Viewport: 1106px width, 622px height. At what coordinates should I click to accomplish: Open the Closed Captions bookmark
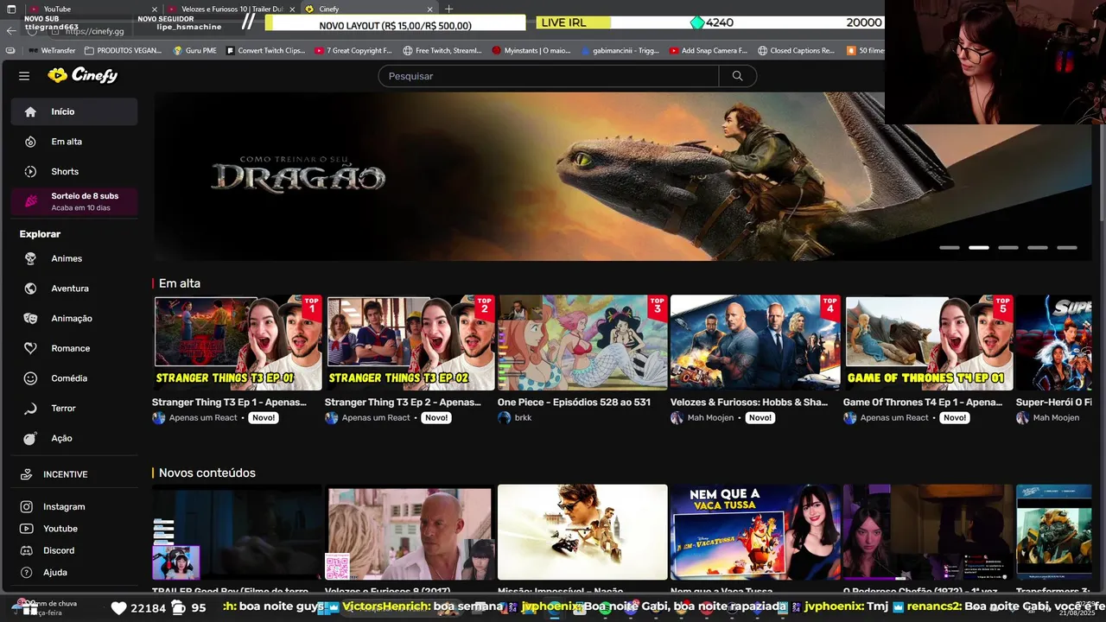coord(796,51)
